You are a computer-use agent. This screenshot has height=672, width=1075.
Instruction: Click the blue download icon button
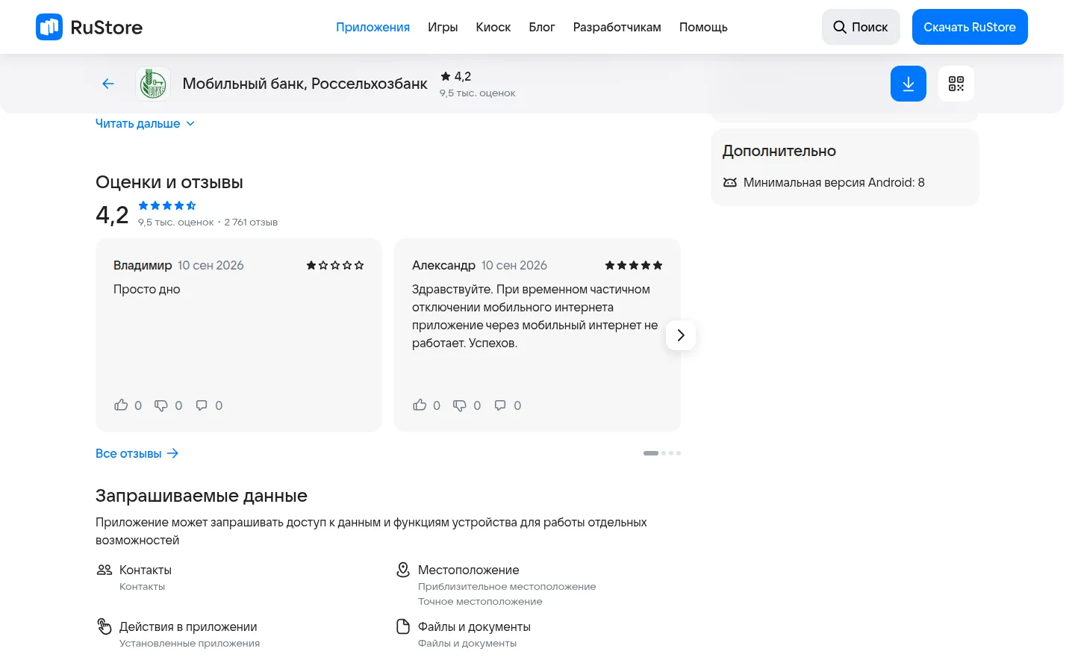(x=909, y=84)
